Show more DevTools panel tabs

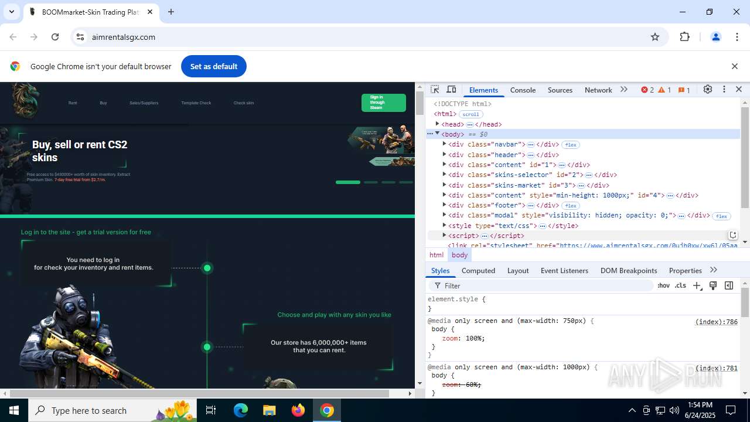(x=624, y=90)
